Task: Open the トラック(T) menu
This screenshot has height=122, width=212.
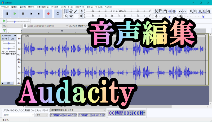Action: click(55, 7)
